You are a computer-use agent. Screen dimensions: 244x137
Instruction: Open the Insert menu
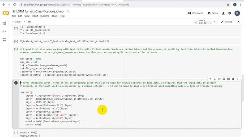coord(35,16)
